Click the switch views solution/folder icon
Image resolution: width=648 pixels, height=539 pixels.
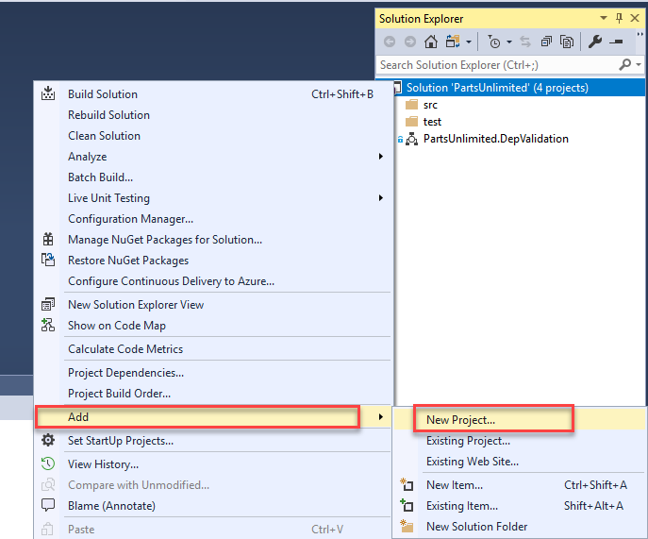(x=453, y=42)
